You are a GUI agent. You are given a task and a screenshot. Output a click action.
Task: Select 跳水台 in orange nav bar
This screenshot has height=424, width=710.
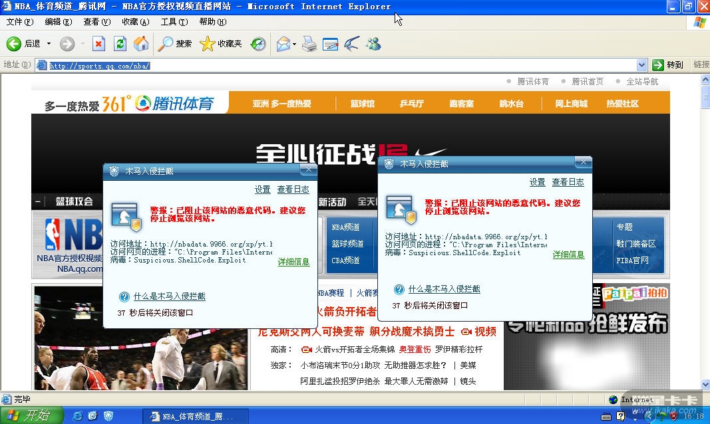(x=511, y=104)
